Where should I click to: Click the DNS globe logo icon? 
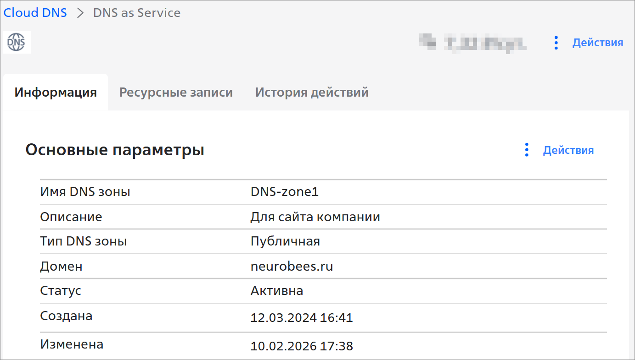pyautogui.click(x=17, y=43)
